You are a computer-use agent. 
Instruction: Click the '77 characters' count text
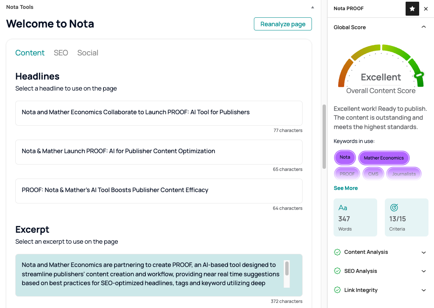tap(288, 130)
